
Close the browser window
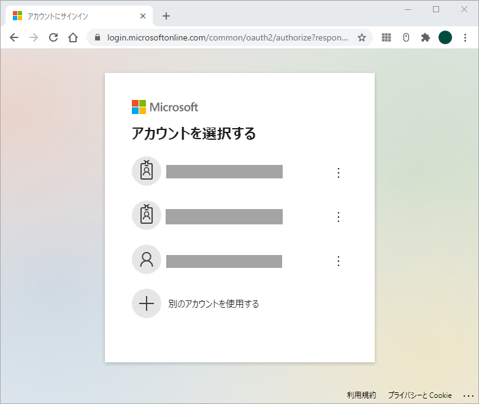464,9
